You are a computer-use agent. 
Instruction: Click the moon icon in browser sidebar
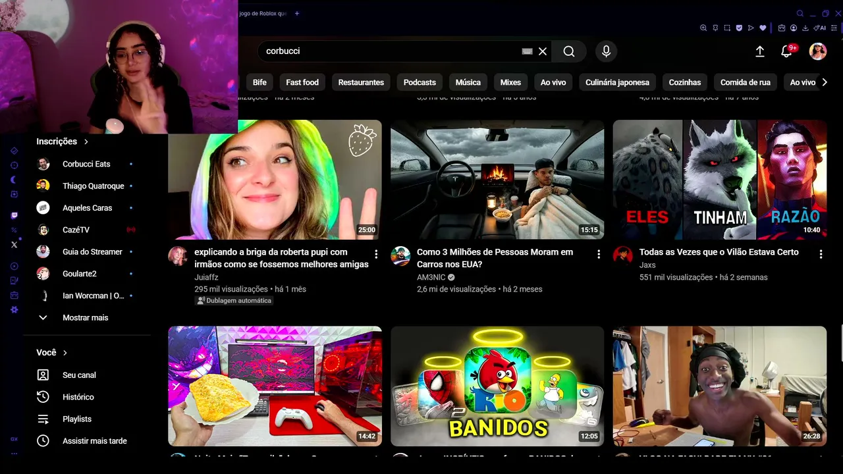click(x=14, y=180)
